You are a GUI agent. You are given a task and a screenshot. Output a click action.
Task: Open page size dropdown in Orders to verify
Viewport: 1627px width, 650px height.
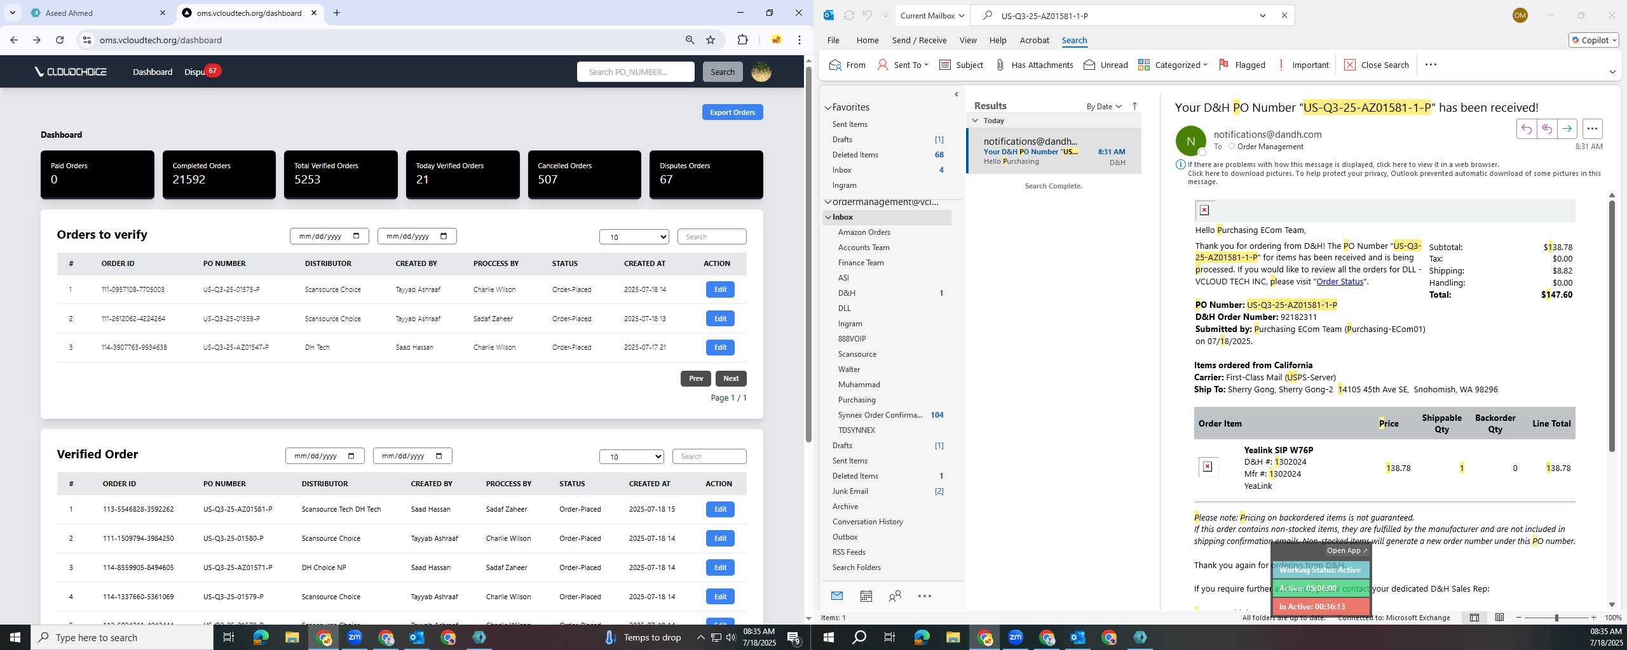pyautogui.click(x=634, y=237)
